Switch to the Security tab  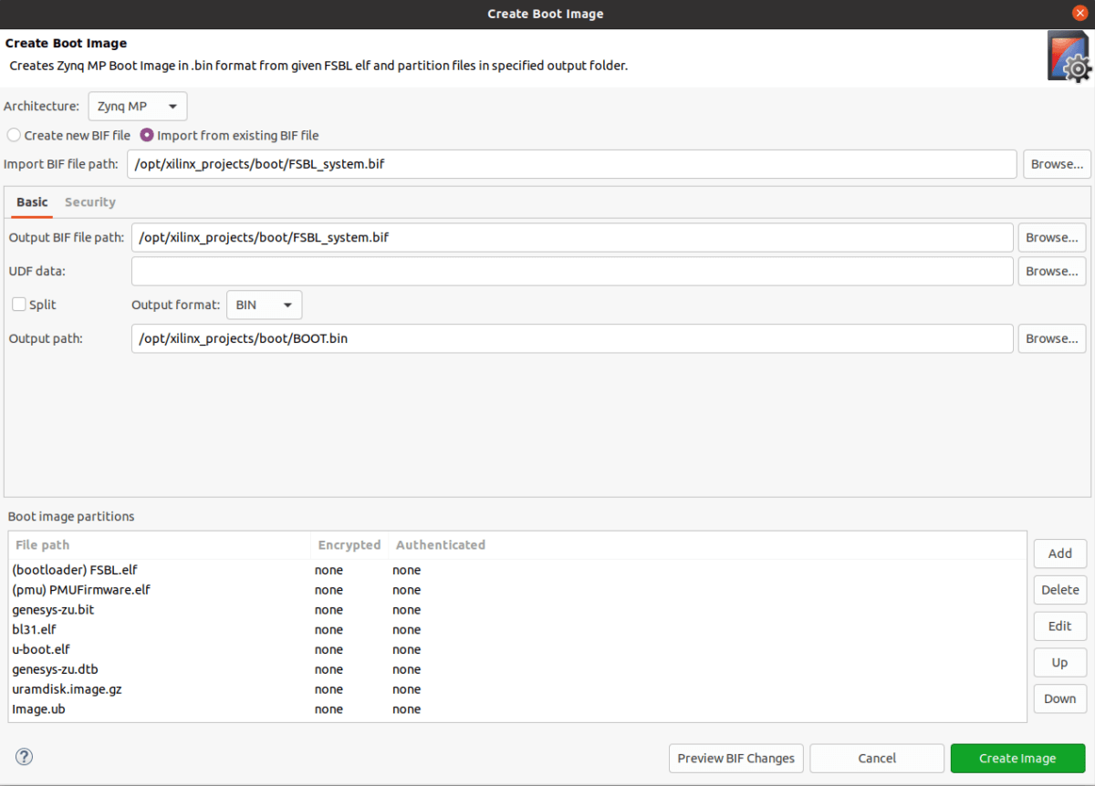coord(89,202)
